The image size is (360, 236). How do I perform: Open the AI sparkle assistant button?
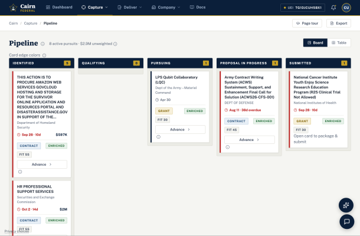point(346,205)
